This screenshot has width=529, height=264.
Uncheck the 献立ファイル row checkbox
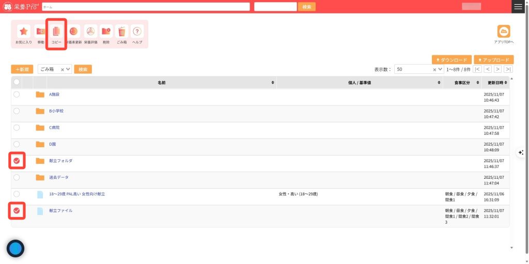click(x=17, y=211)
